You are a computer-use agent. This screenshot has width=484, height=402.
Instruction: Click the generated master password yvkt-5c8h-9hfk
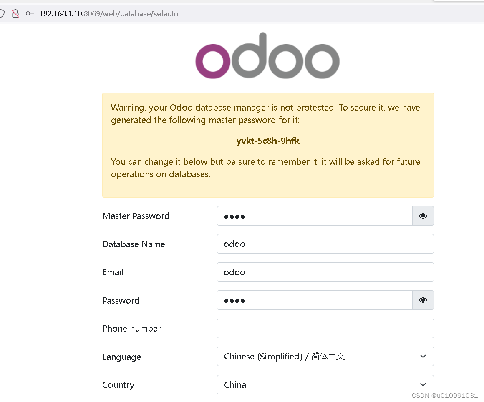click(x=268, y=141)
